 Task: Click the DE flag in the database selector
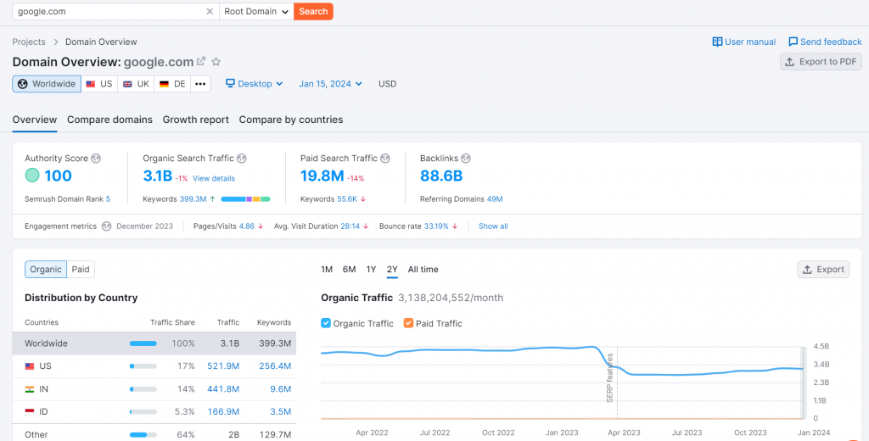click(x=164, y=84)
